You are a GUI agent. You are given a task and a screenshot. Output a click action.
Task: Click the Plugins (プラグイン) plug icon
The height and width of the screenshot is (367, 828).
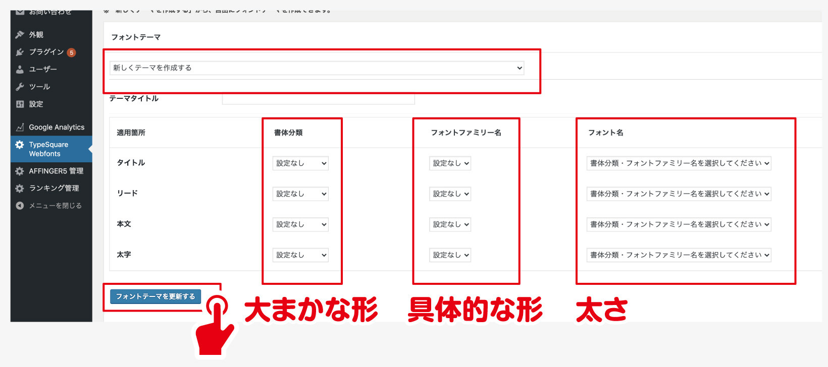(x=20, y=52)
